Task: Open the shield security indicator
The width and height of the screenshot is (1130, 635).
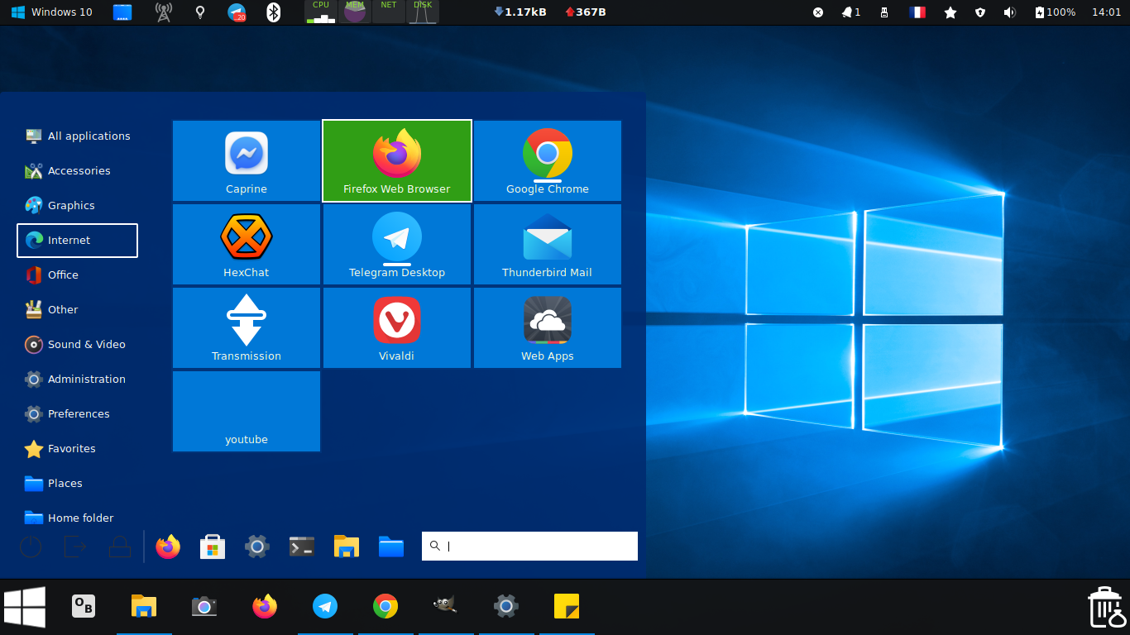Action: pos(980,12)
